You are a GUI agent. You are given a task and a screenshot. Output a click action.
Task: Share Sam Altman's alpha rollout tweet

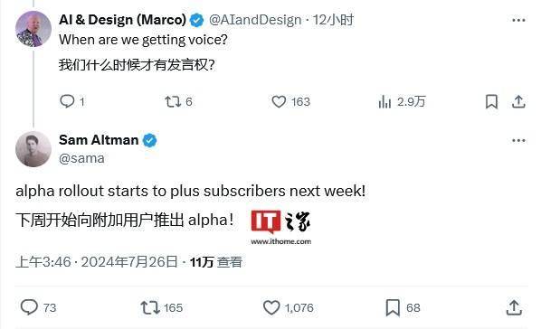coord(514,307)
